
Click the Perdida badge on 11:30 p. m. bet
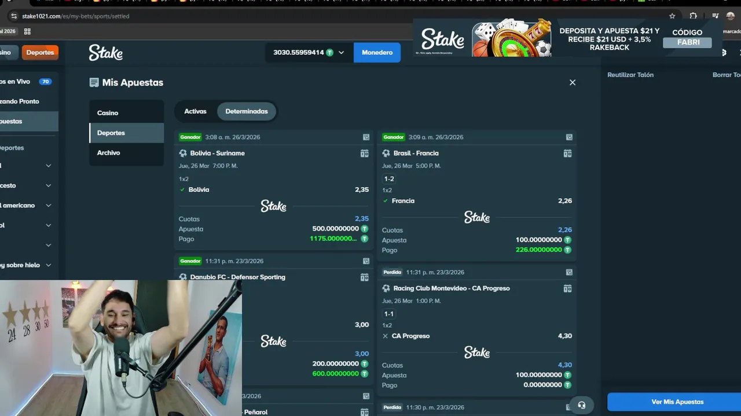click(392, 407)
